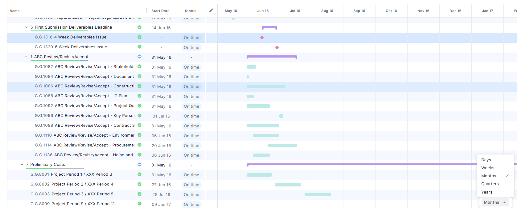
Task: Select Days timescale option
Action: (x=486, y=160)
